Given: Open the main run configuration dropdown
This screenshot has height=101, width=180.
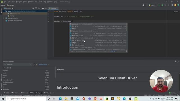Looking at the screenshot, I should (152, 5).
